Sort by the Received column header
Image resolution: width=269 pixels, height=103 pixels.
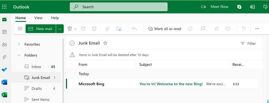[x=238, y=65]
